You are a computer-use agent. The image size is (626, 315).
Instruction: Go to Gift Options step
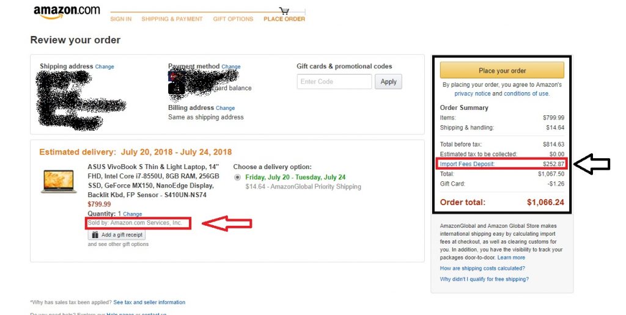[x=233, y=19]
